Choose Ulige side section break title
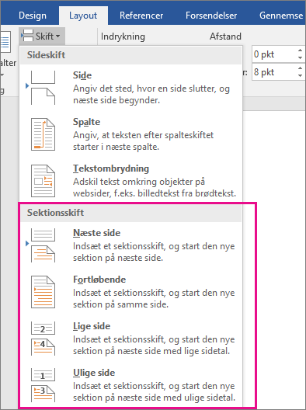Screen dimensions: 306x410 pos(94,373)
